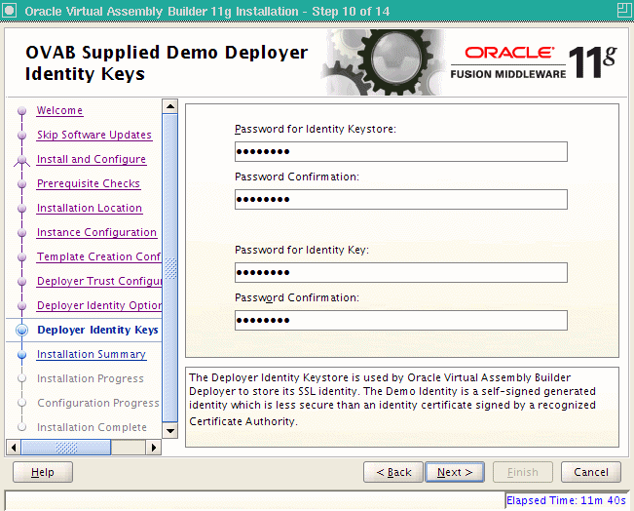Click navigation pane scroll right arrow
634x511 pixels.
[x=154, y=448]
